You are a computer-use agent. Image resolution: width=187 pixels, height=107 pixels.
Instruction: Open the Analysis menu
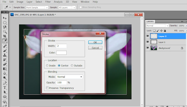click(58, 2)
